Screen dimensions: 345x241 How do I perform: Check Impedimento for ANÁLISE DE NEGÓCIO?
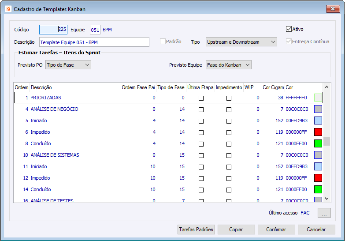coord(229,109)
